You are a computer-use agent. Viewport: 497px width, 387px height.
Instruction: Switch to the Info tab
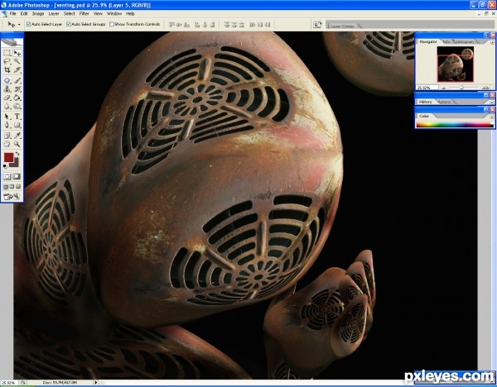point(446,42)
